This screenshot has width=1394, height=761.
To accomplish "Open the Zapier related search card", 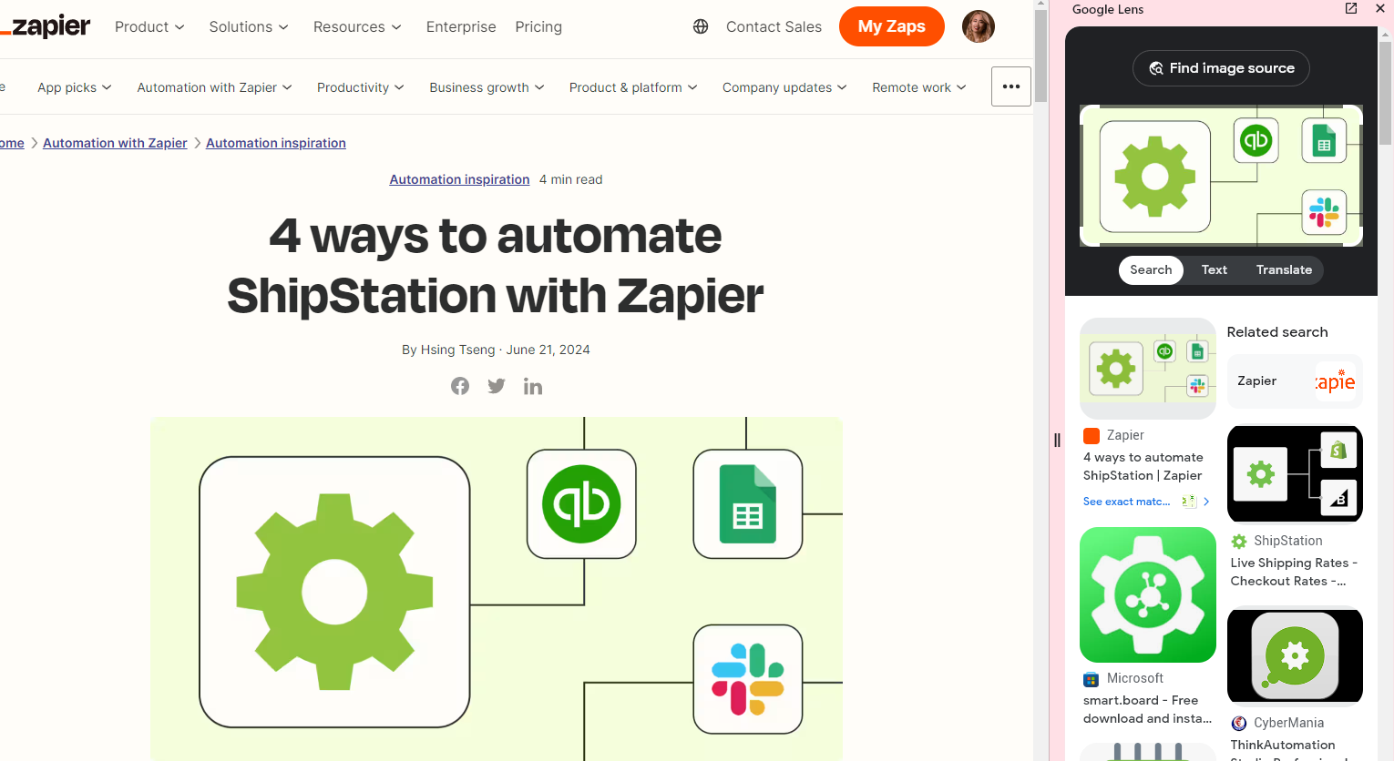I will 1295,381.
